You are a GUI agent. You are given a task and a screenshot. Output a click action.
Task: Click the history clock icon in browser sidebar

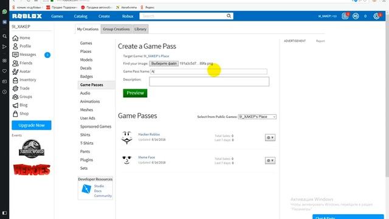pos(4,92)
